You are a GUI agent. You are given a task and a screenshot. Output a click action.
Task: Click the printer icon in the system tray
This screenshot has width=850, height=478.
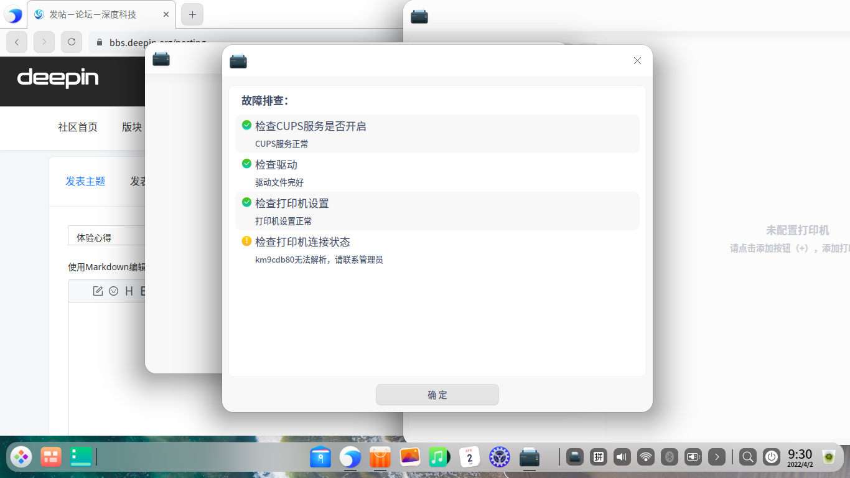[x=574, y=456]
